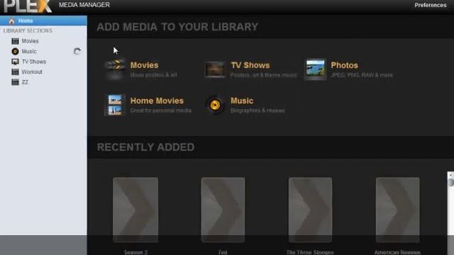This screenshot has height=255, width=454.
Task: Click the Home Movies filmstrip icon
Action: 115,105
